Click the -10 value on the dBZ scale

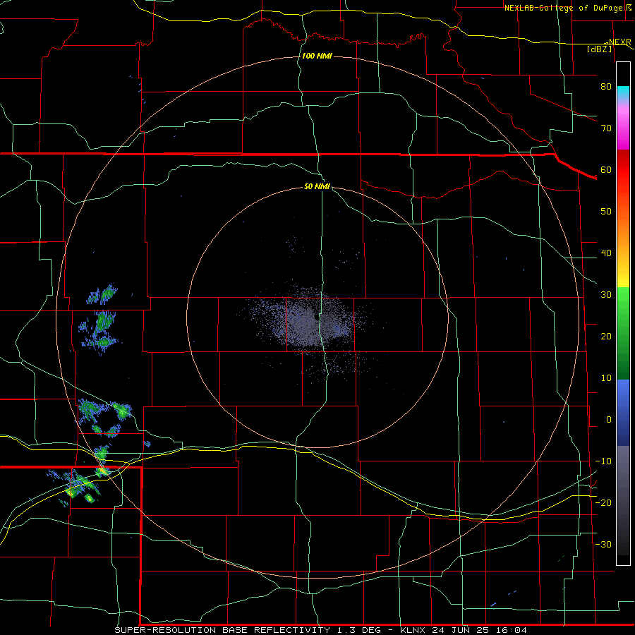(x=603, y=461)
